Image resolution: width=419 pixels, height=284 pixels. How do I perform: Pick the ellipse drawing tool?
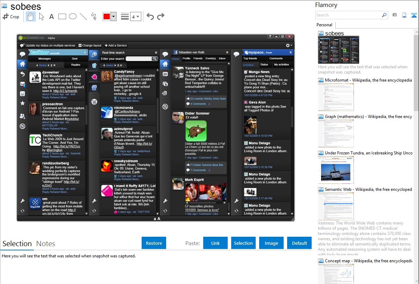(x=73, y=16)
